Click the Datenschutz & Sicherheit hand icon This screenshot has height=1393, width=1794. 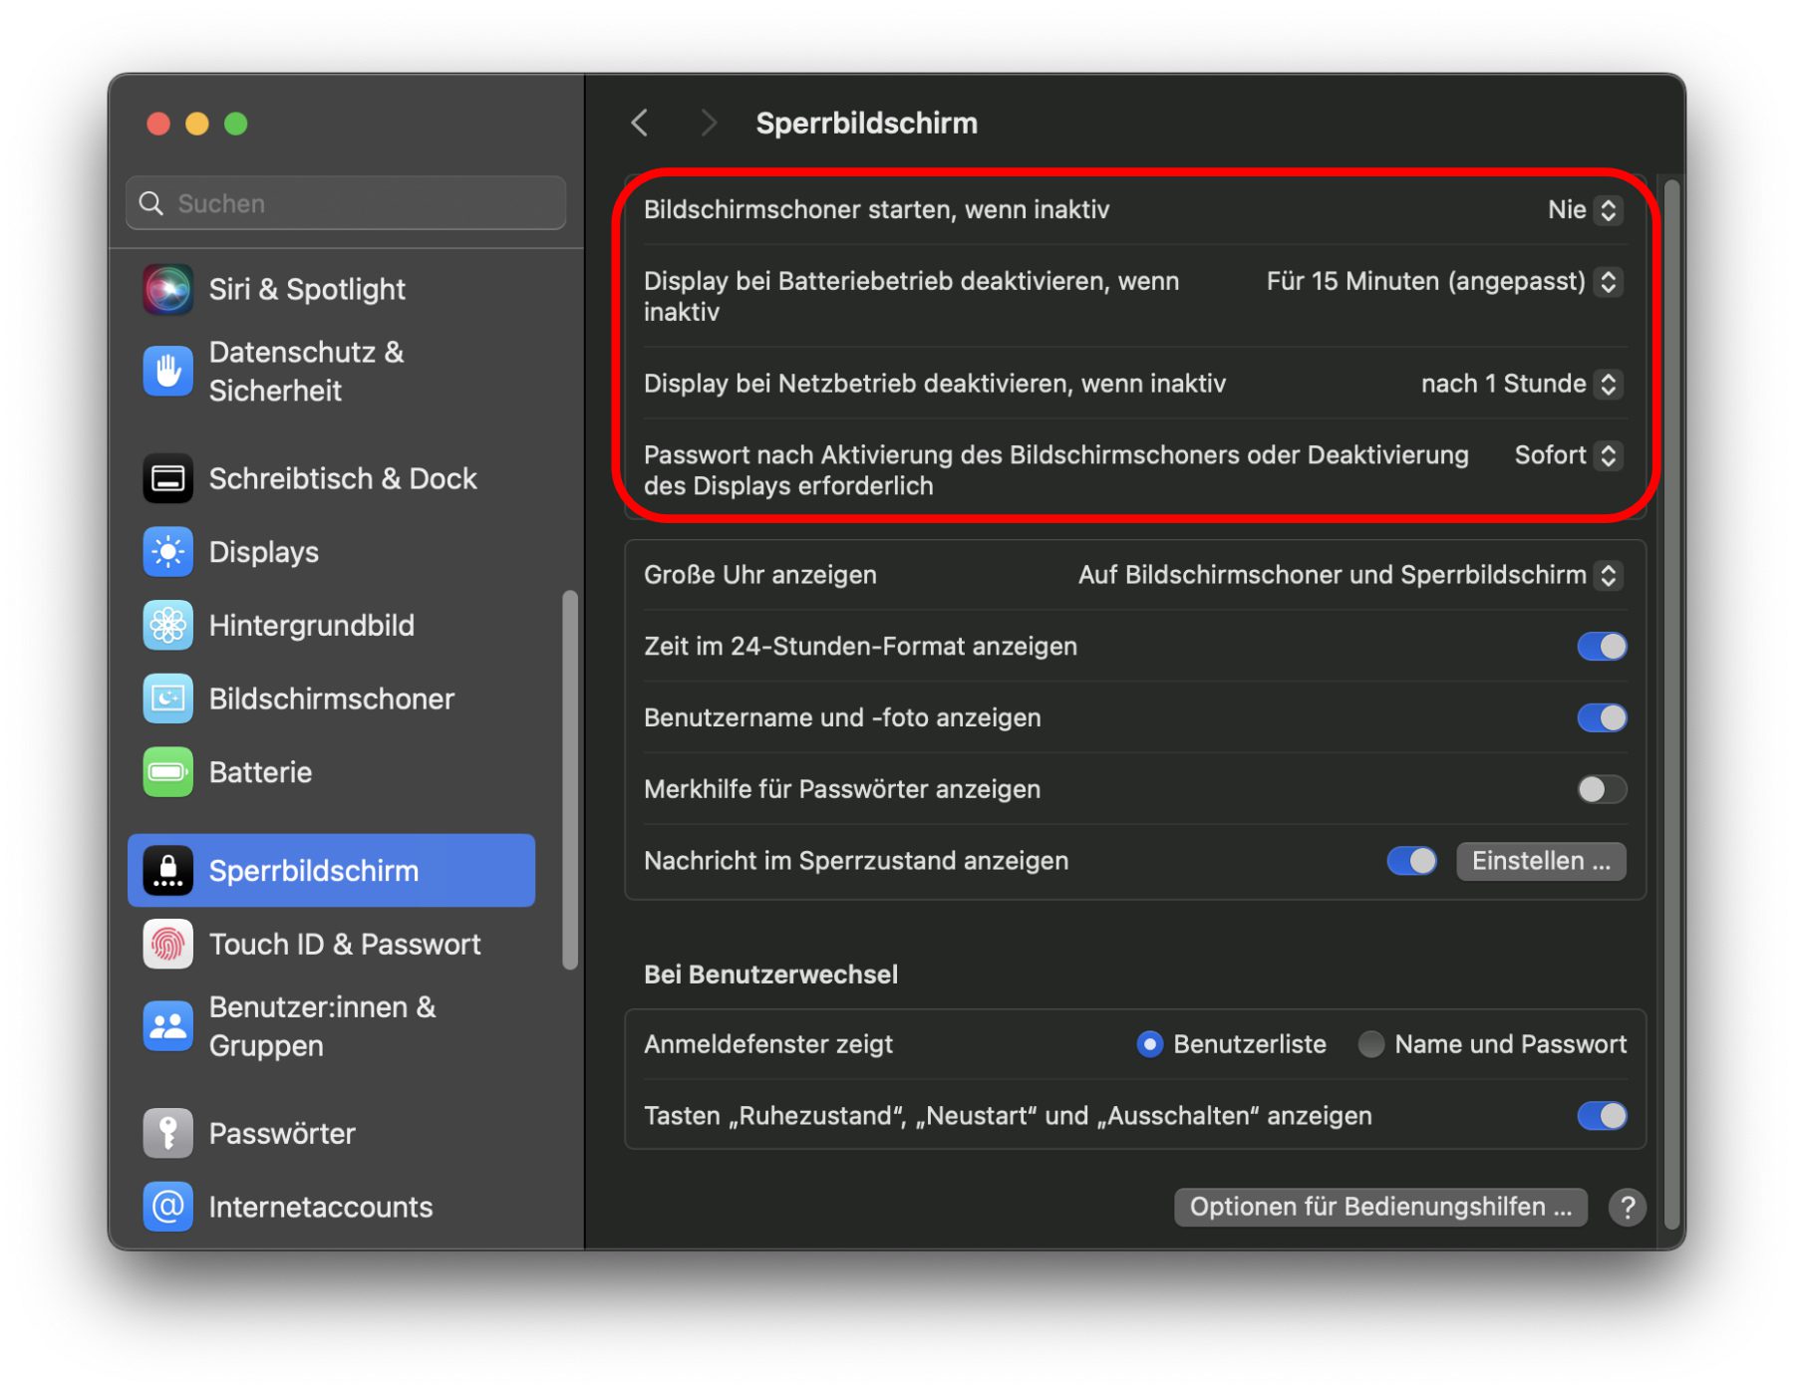coord(167,372)
